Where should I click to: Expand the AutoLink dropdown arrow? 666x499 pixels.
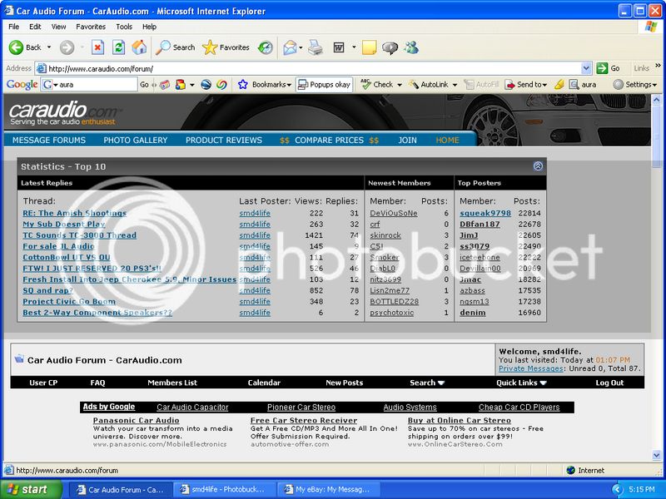pyautogui.click(x=455, y=85)
